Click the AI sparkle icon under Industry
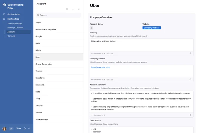200x133 pixels. pos(92,53)
